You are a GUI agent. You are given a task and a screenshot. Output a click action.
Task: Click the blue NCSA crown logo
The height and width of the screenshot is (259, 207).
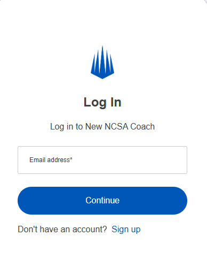(102, 62)
